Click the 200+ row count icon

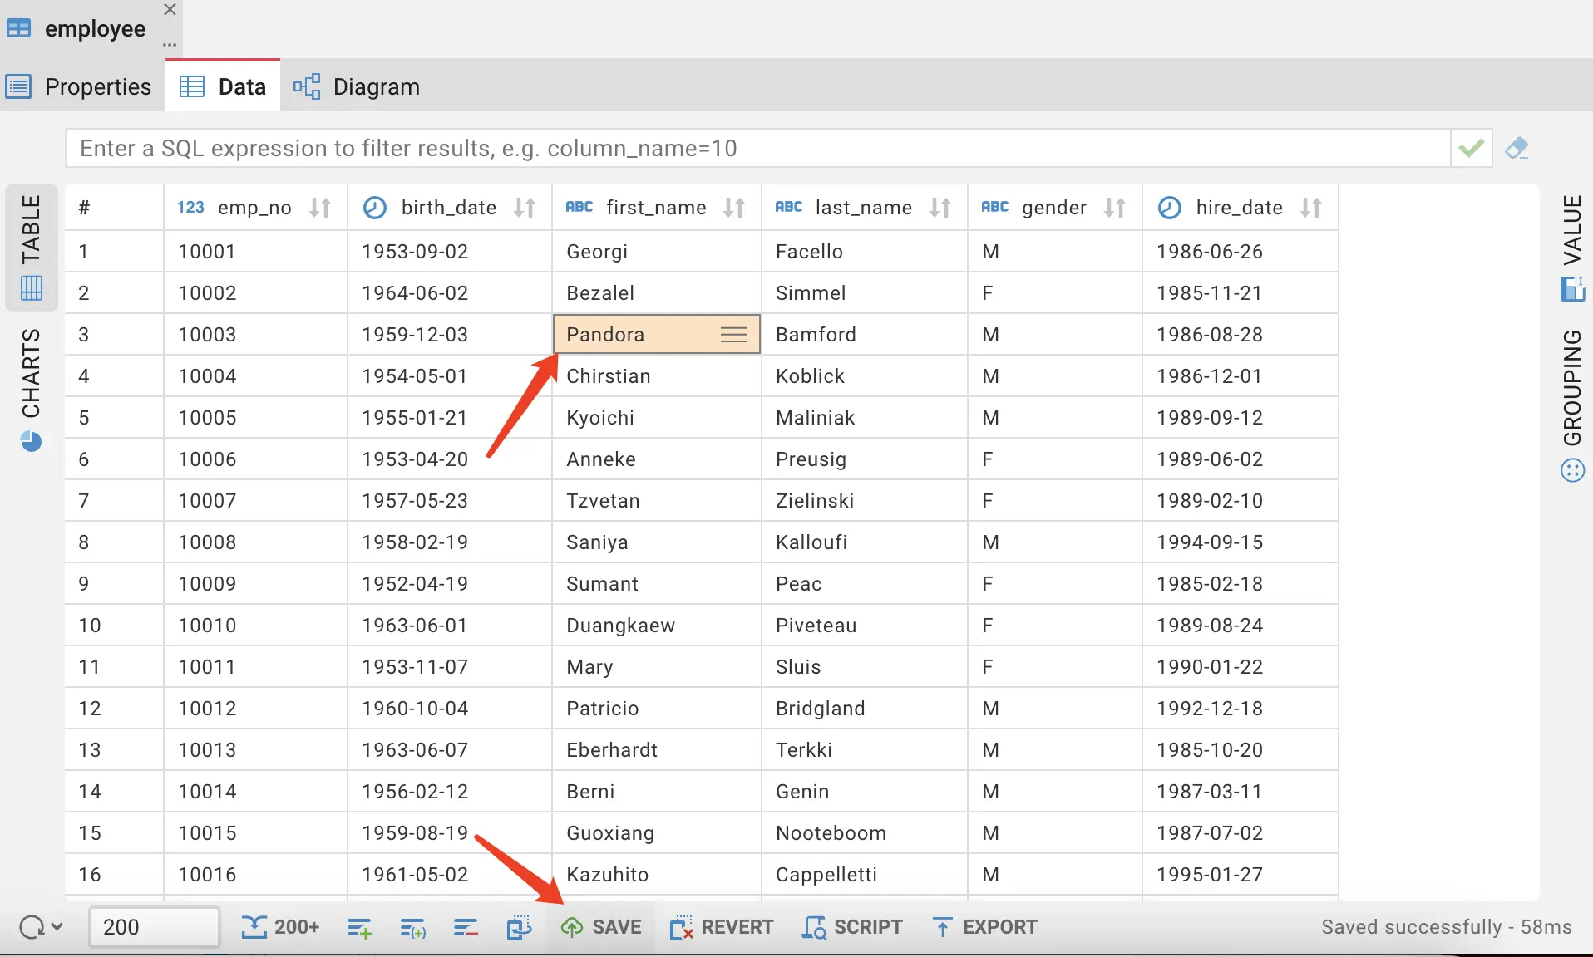pyautogui.click(x=280, y=927)
